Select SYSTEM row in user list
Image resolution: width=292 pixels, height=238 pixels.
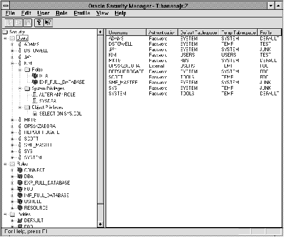[194, 94]
